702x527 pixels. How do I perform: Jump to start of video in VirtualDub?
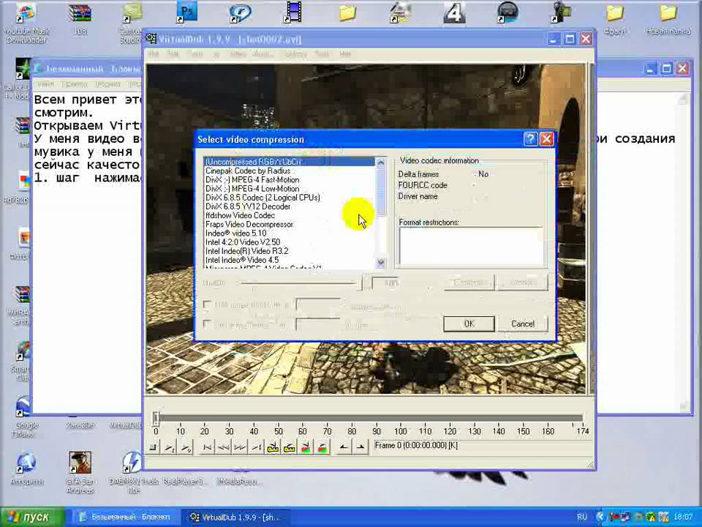point(207,446)
